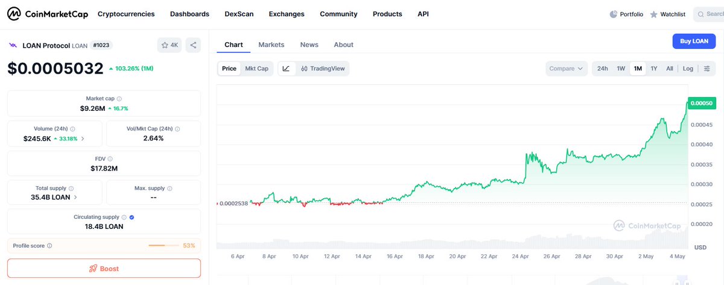Click the #1023 rank badge
This screenshot has height=285, width=724.
[x=101, y=45]
